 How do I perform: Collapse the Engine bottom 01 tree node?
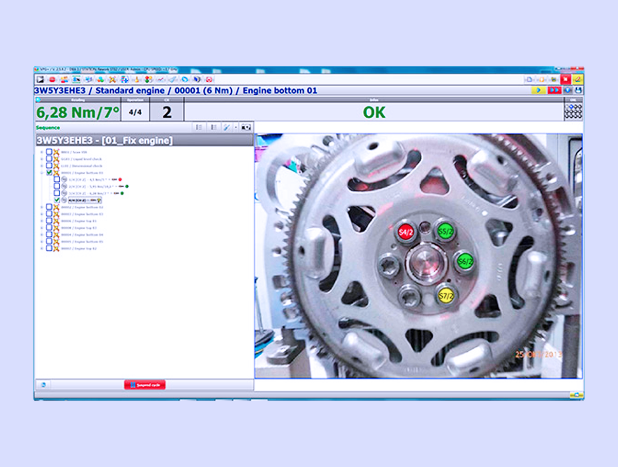tap(41, 173)
